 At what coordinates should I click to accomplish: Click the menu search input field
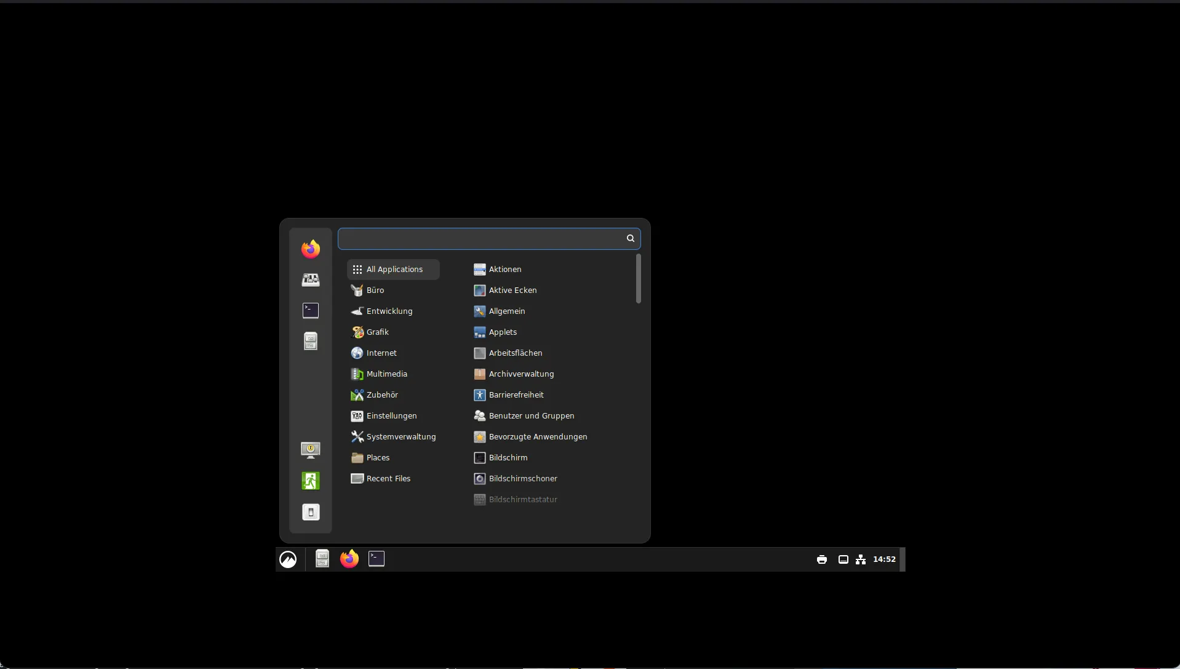[481, 239]
